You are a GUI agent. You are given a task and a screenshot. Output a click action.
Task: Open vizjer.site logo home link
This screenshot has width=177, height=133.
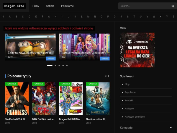(14, 6)
